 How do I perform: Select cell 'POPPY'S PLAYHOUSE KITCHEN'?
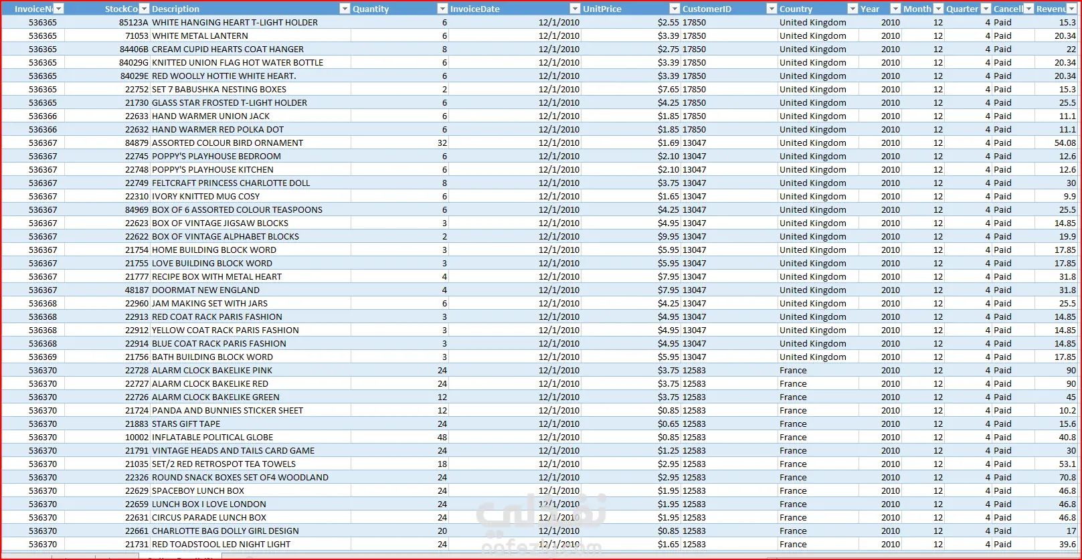tap(250, 169)
